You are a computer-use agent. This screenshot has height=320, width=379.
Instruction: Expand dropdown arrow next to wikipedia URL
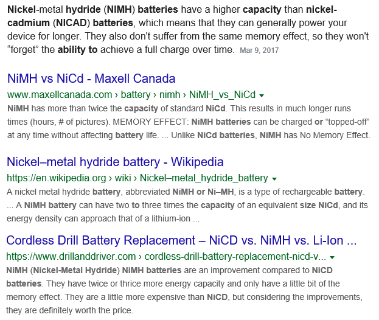274,179
